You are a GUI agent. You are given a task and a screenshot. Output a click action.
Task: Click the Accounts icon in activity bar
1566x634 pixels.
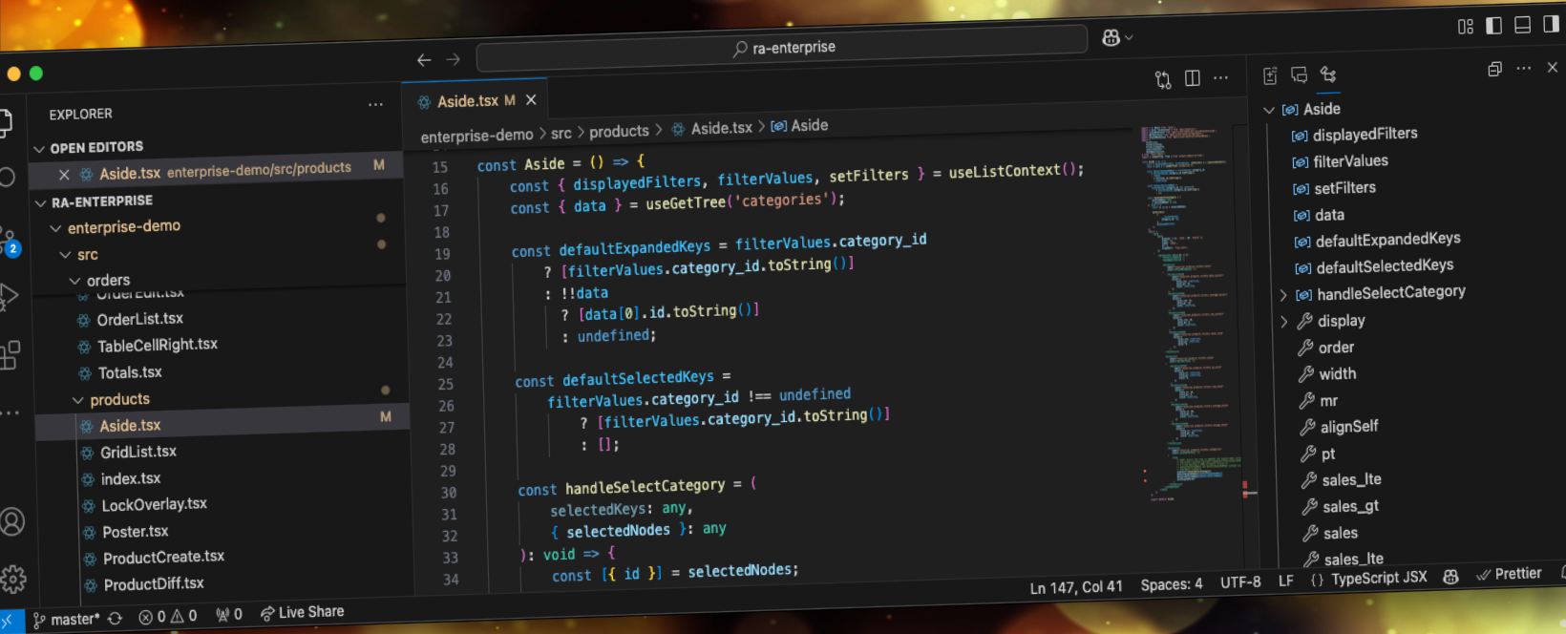(12, 521)
